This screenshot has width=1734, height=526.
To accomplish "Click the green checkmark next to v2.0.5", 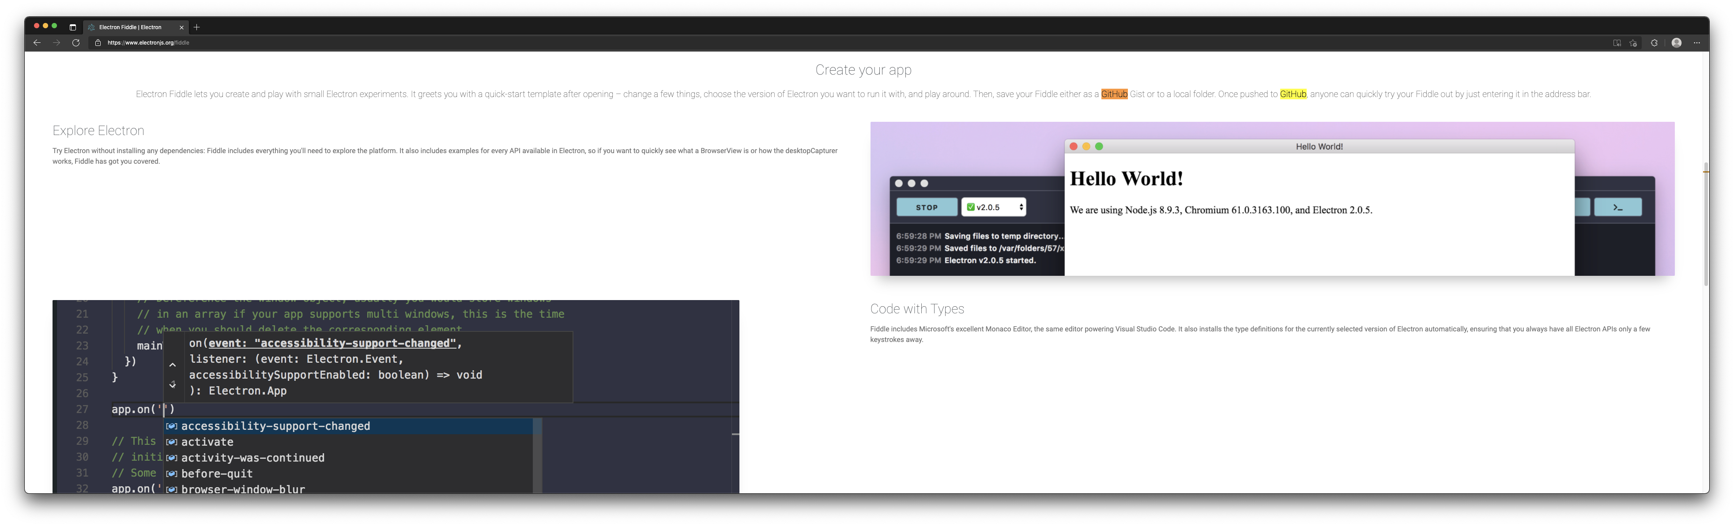I will pos(971,207).
